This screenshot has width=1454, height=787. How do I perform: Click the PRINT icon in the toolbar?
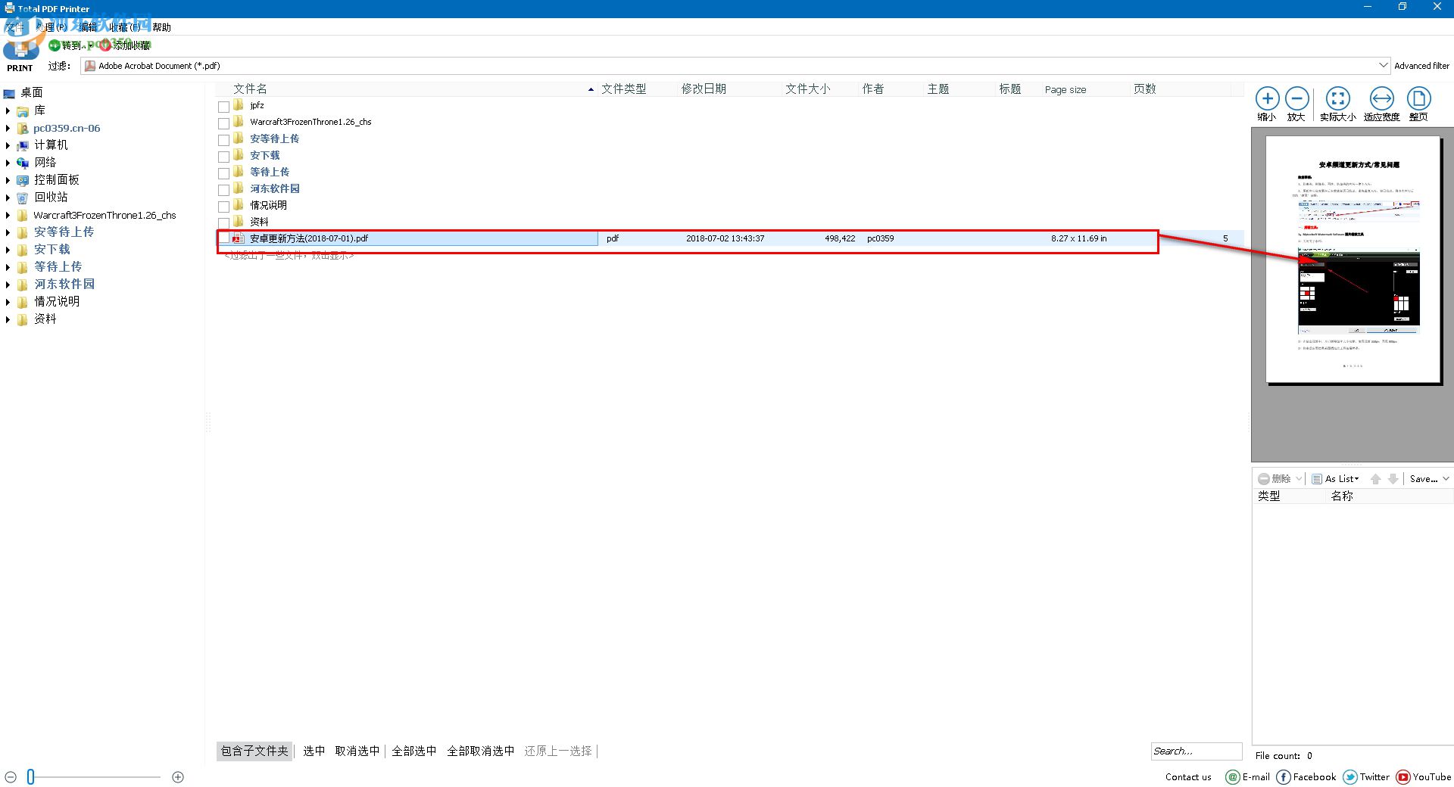coord(19,50)
